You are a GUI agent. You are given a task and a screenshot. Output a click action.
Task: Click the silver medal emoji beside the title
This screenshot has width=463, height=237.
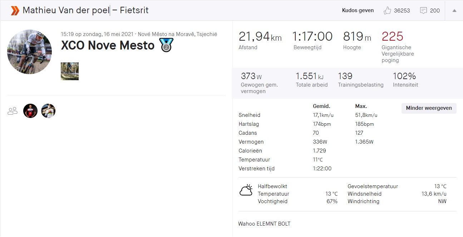point(166,45)
